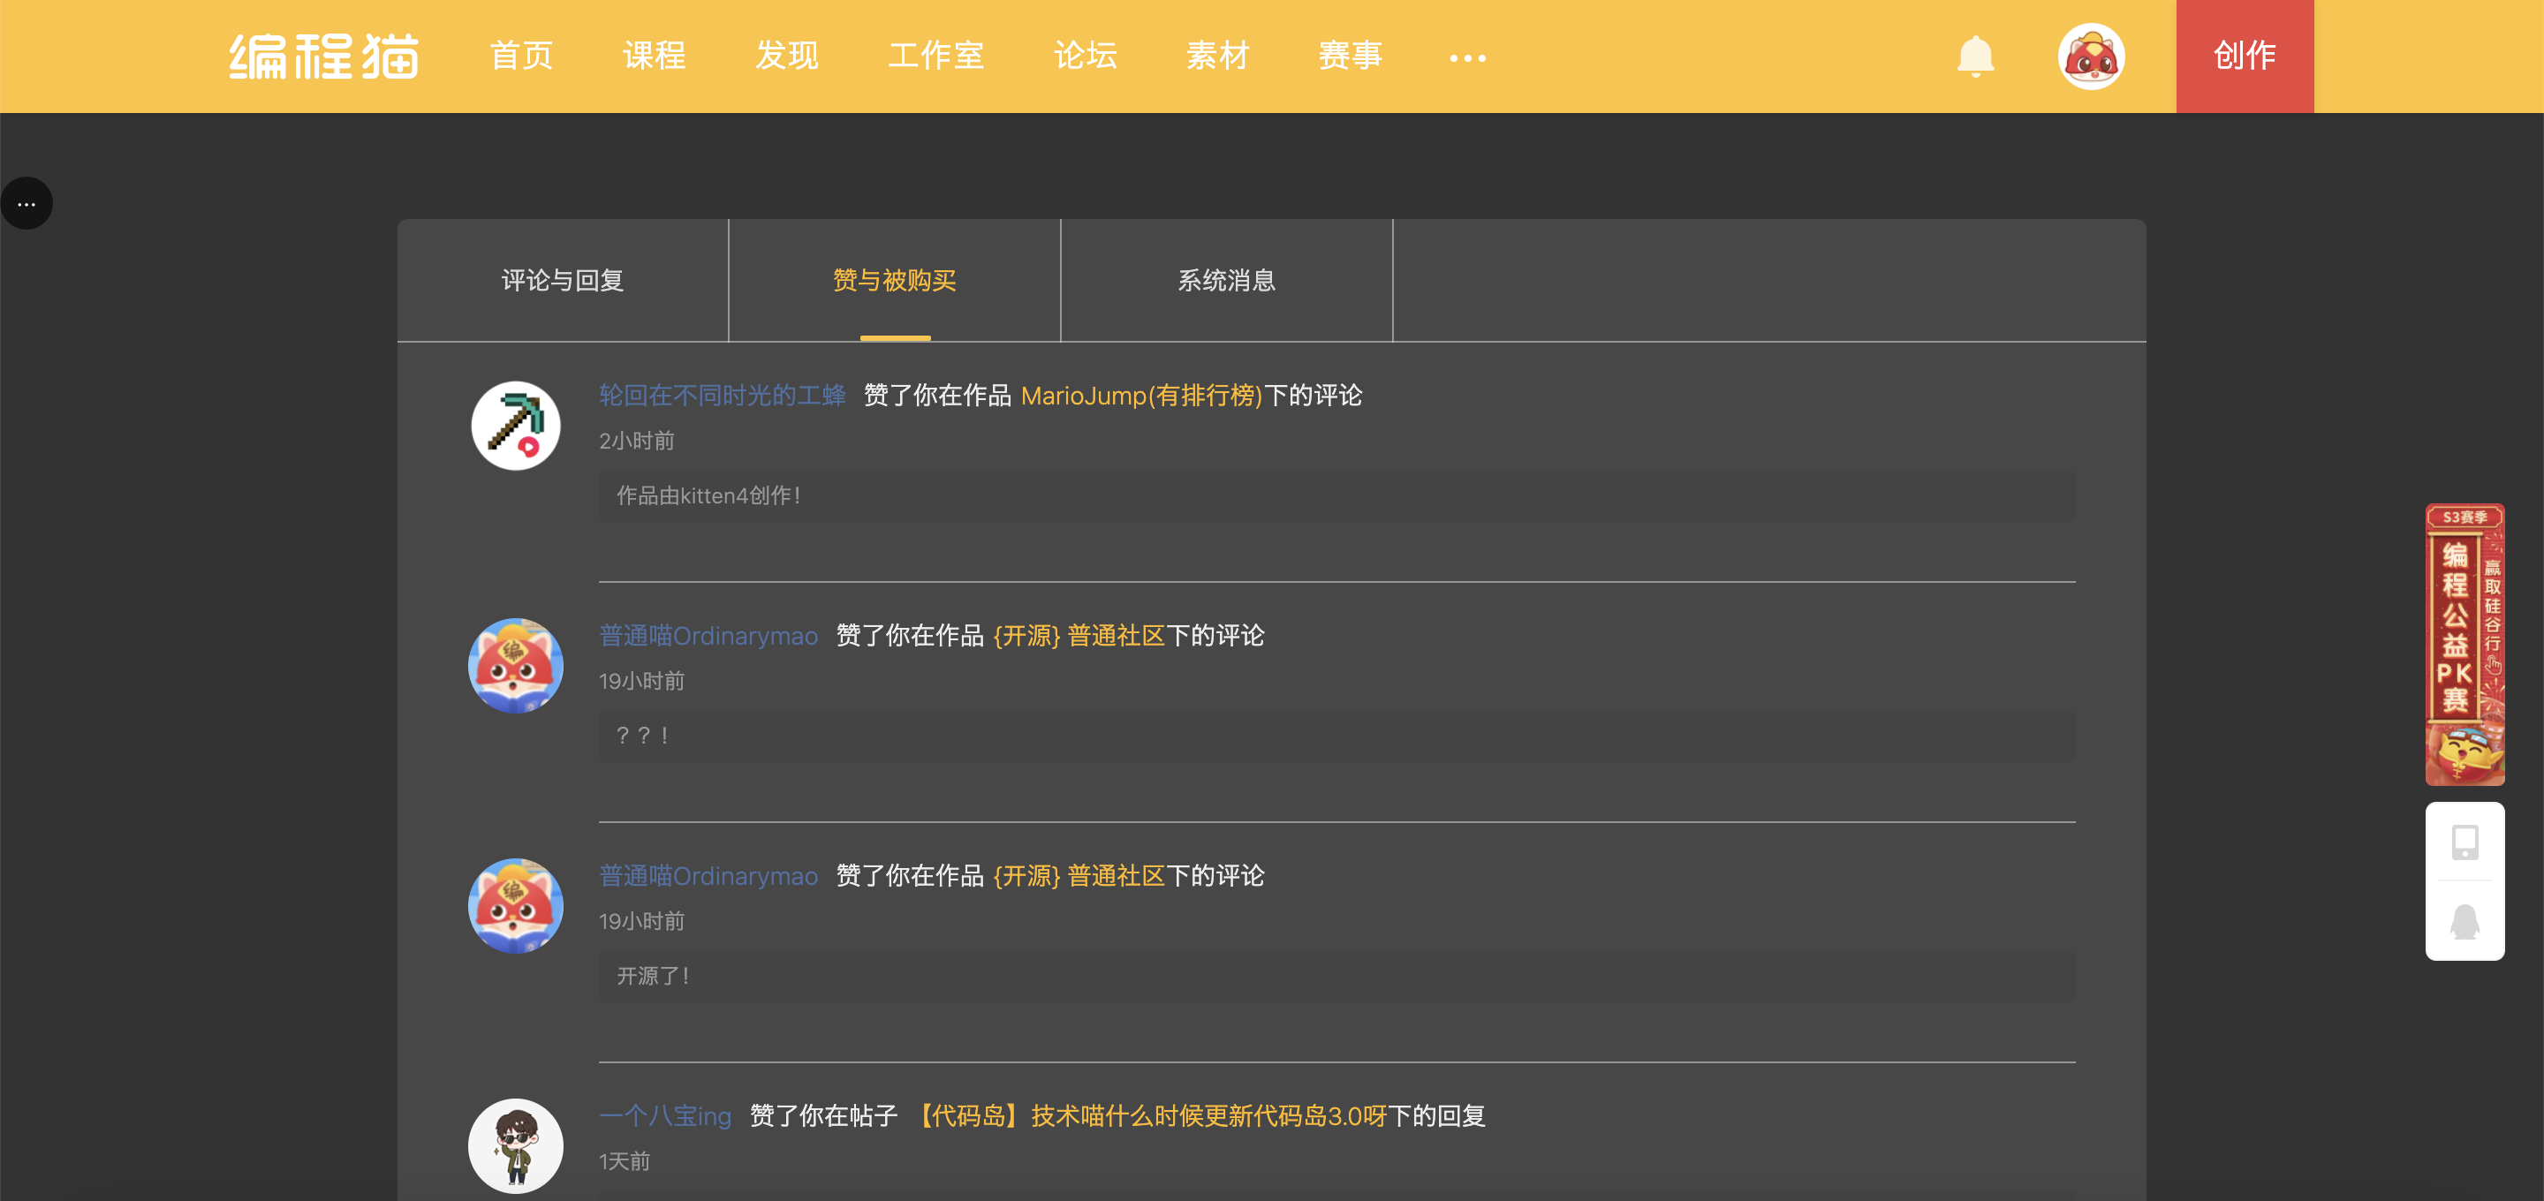Click avatar of 轮回在不同时光的工蜂

coord(516,426)
